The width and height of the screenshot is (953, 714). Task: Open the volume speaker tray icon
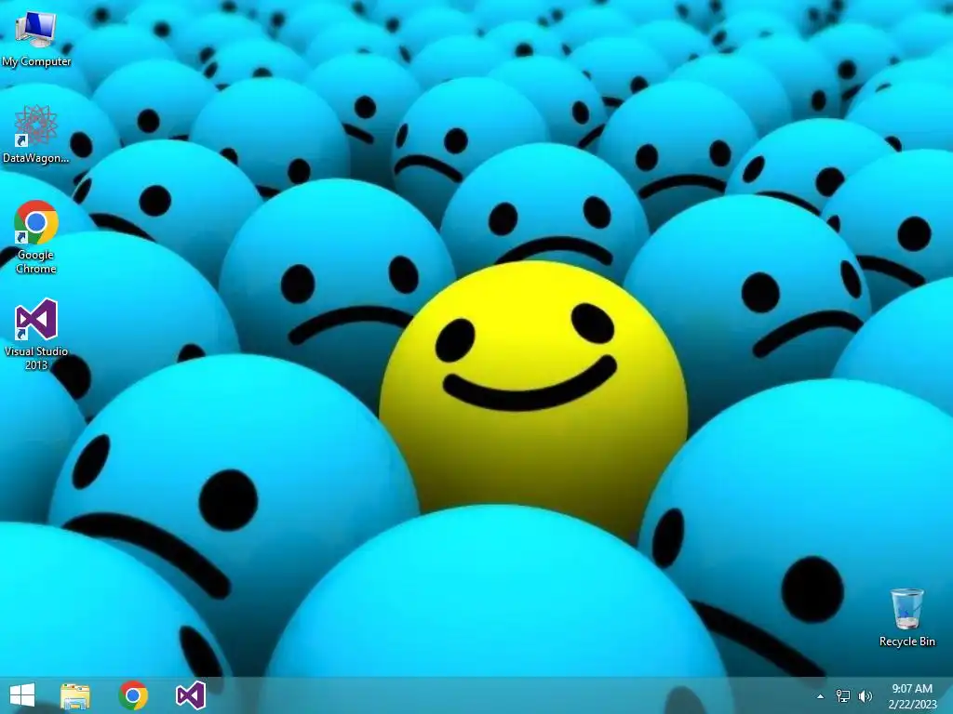coord(866,696)
